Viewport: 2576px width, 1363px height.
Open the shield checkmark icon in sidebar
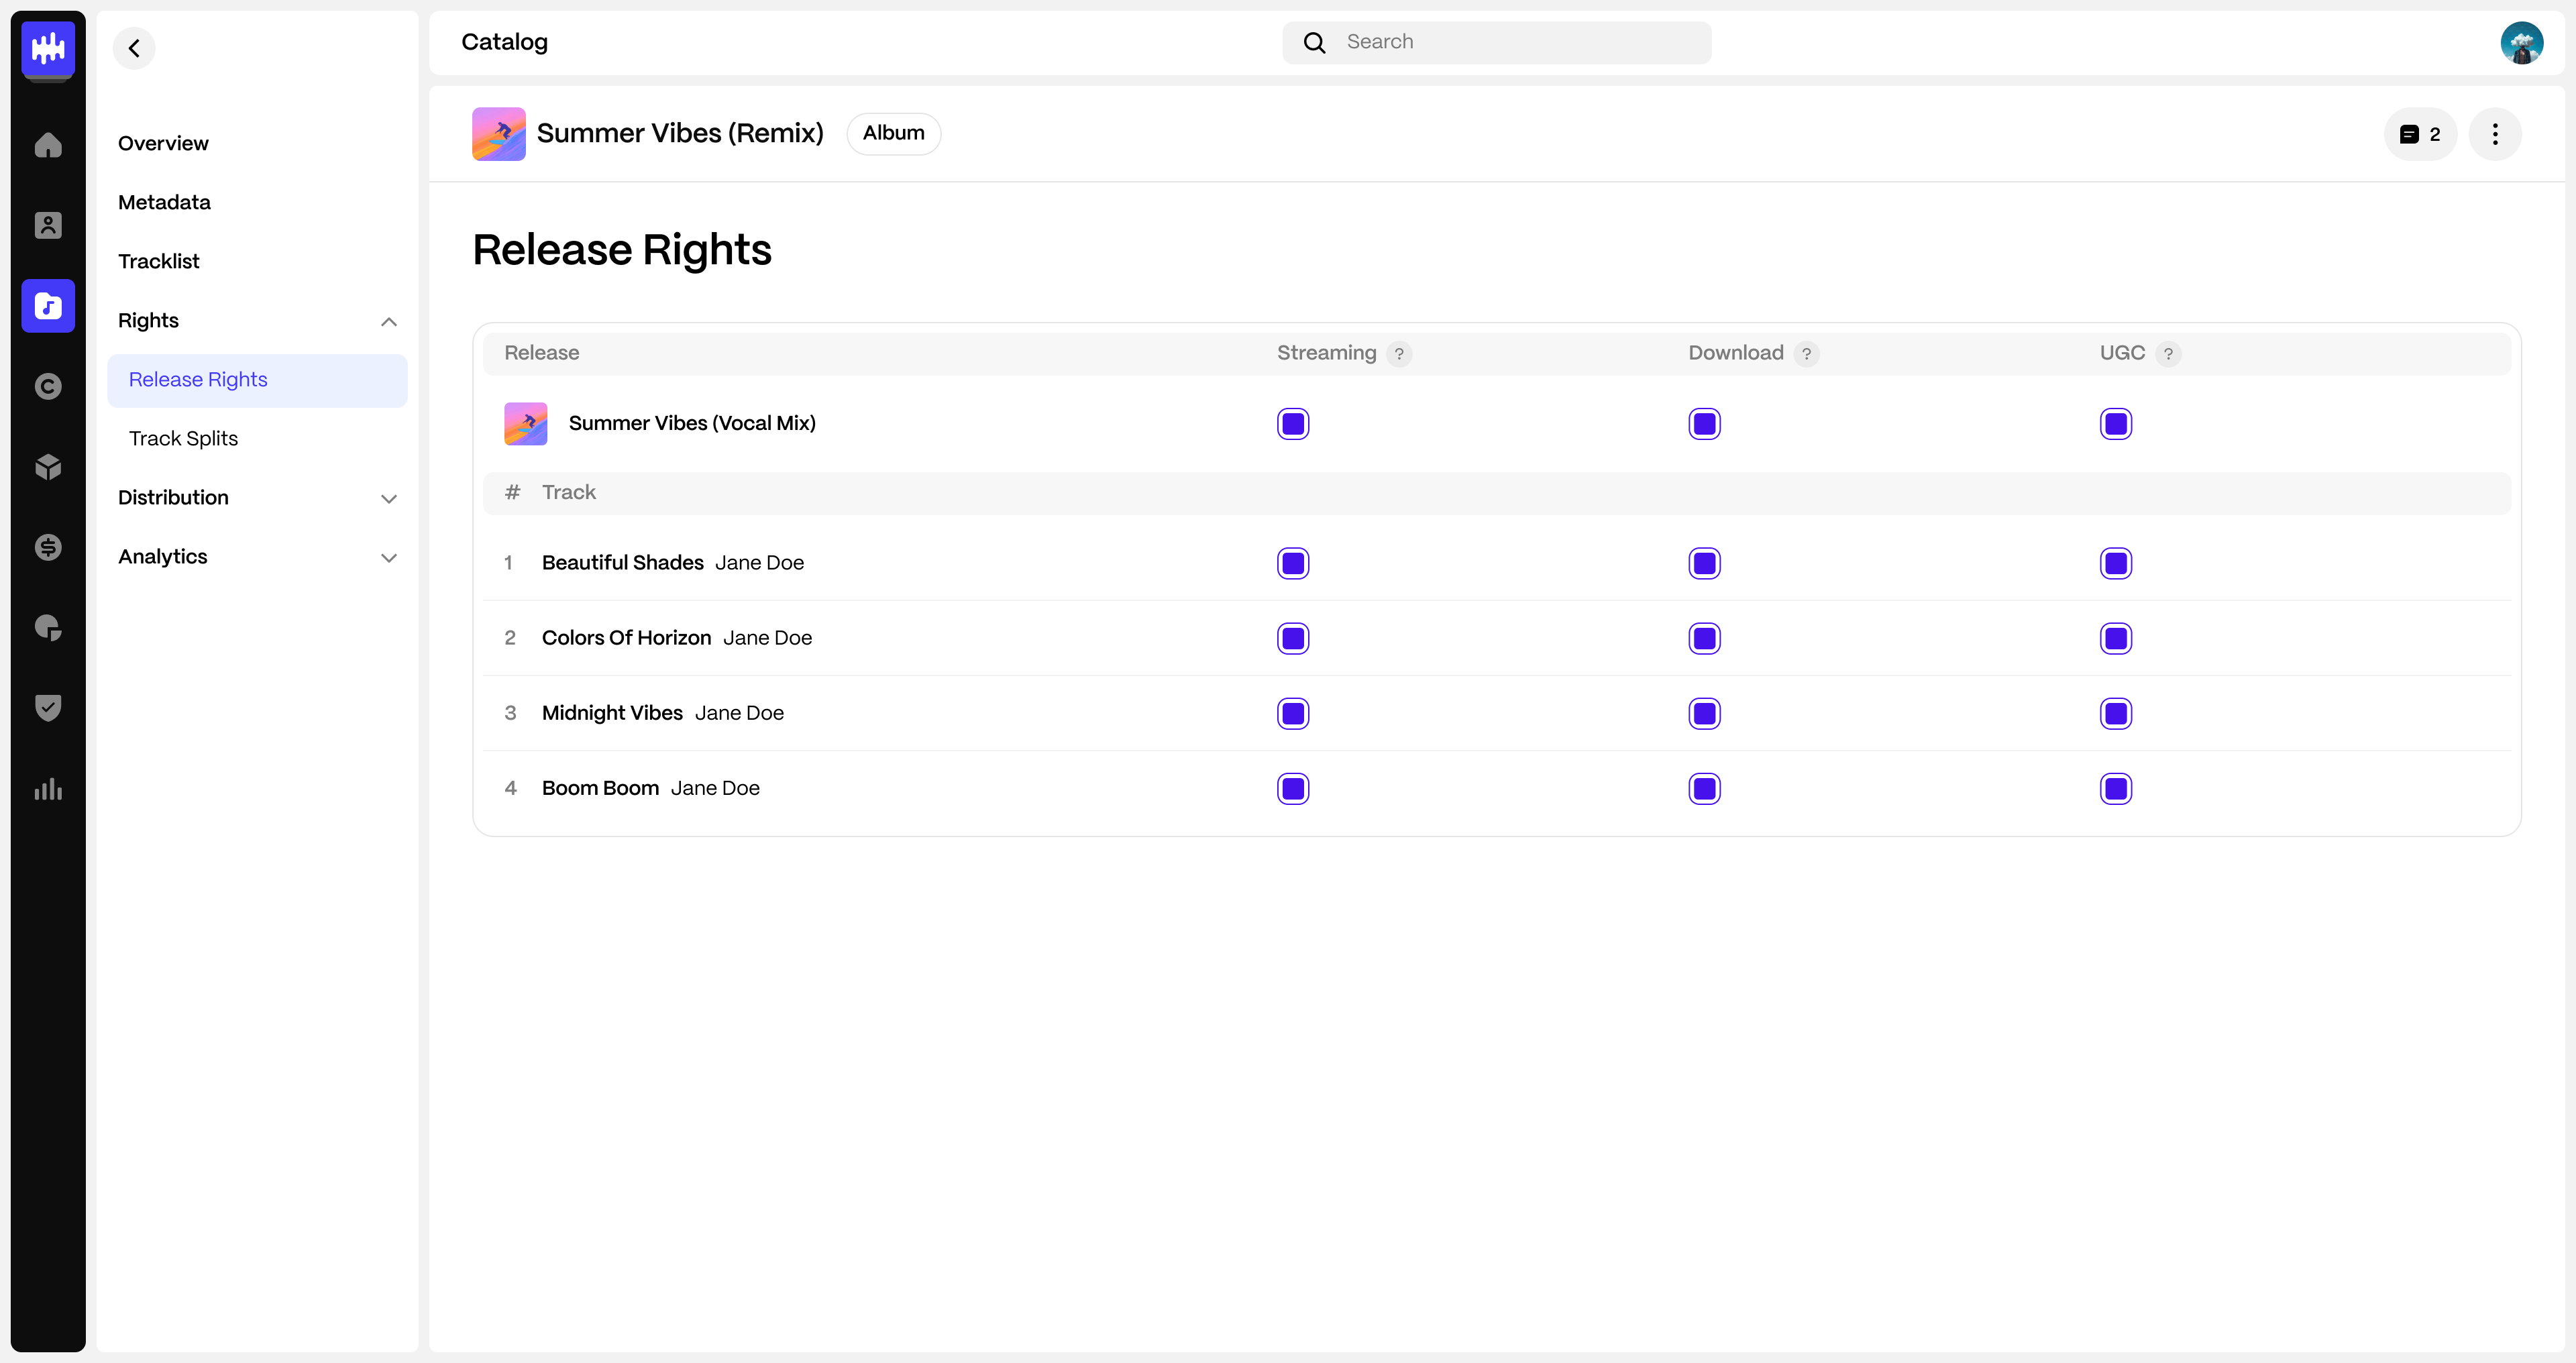coord(48,707)
